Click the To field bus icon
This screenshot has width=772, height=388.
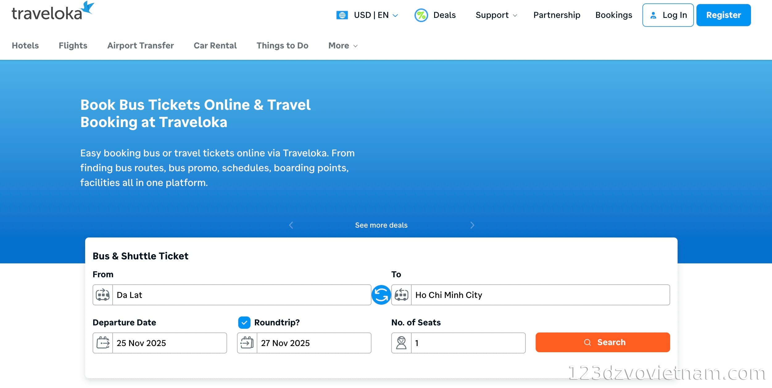(401, 295)
